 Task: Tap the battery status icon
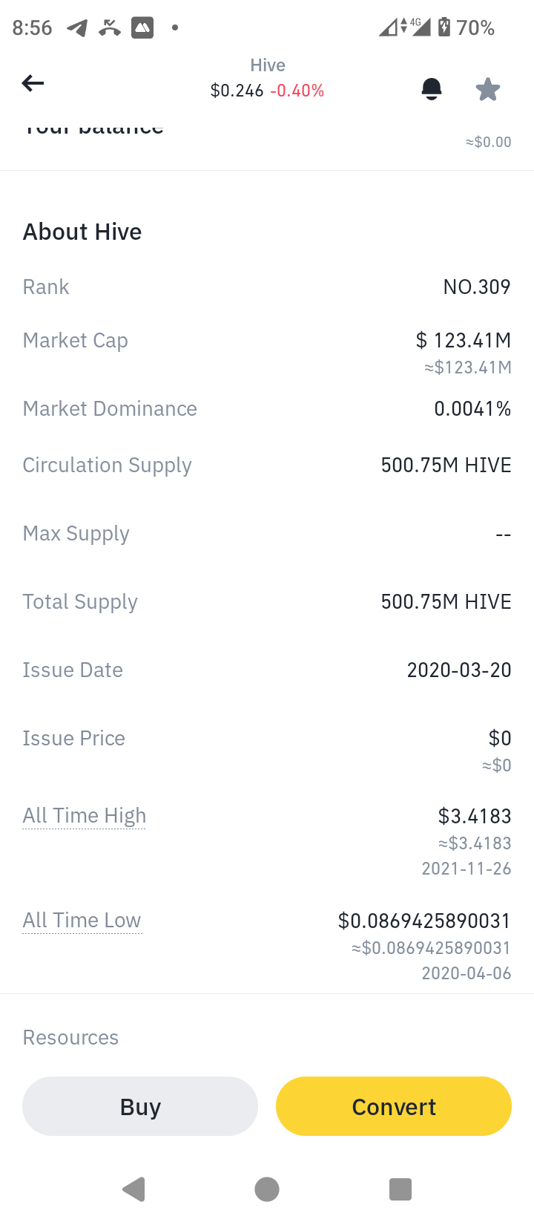(x=444, y=27)
